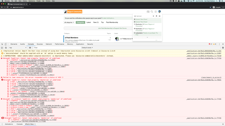Open the Paid Members category

(x=72, y=38)
